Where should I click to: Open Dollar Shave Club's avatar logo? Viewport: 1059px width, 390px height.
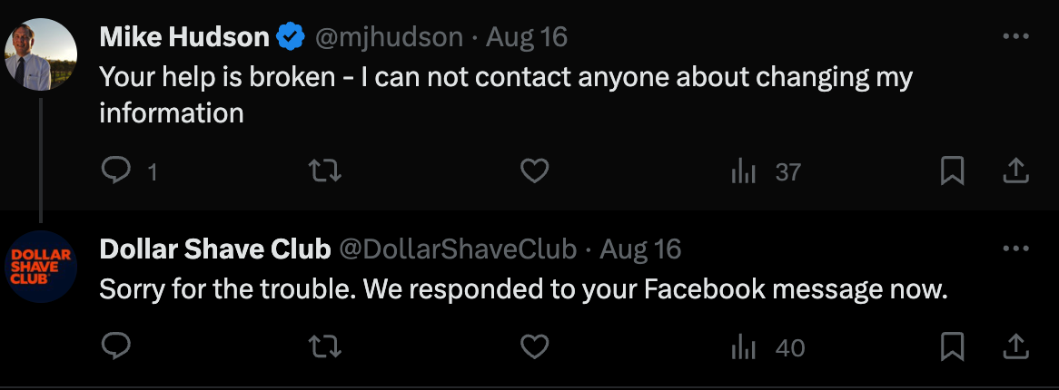coord(41,266)
